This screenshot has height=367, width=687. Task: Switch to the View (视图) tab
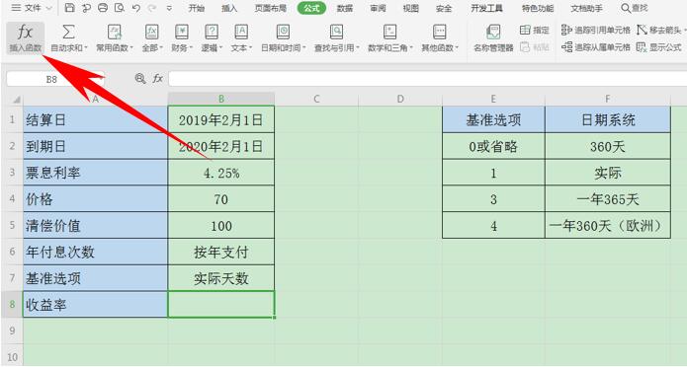410,8
